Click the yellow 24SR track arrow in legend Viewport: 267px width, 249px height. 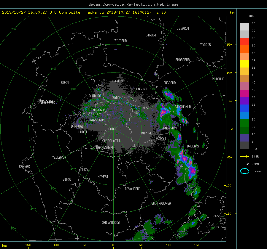[x=244, y=156]
